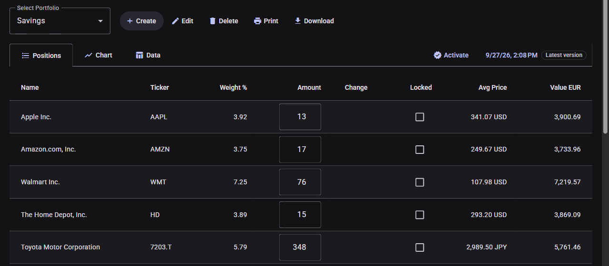
Task: Click the Create portfolio button
Action: click(141, 21)
